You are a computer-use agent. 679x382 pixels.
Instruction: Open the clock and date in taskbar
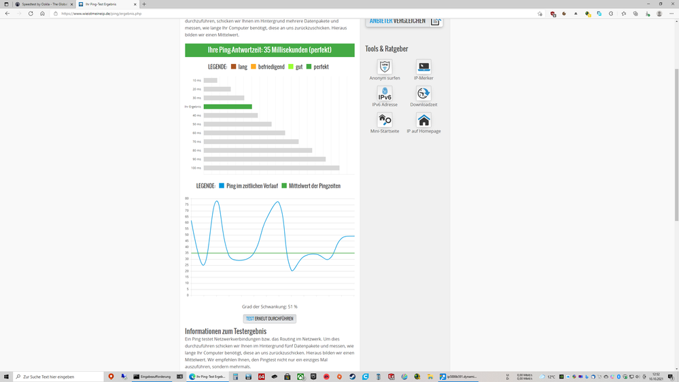point(656,377)
